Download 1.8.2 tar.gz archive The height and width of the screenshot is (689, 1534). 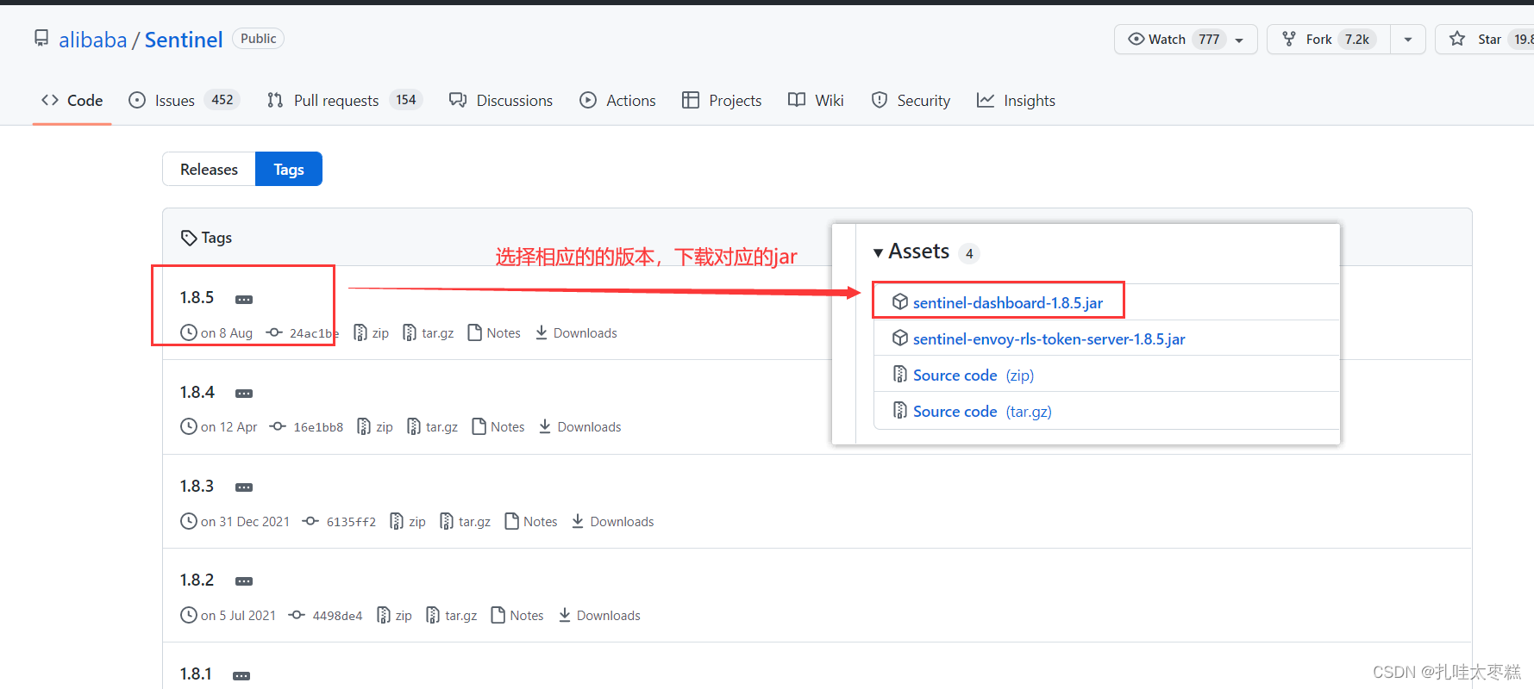click(452, 616)
